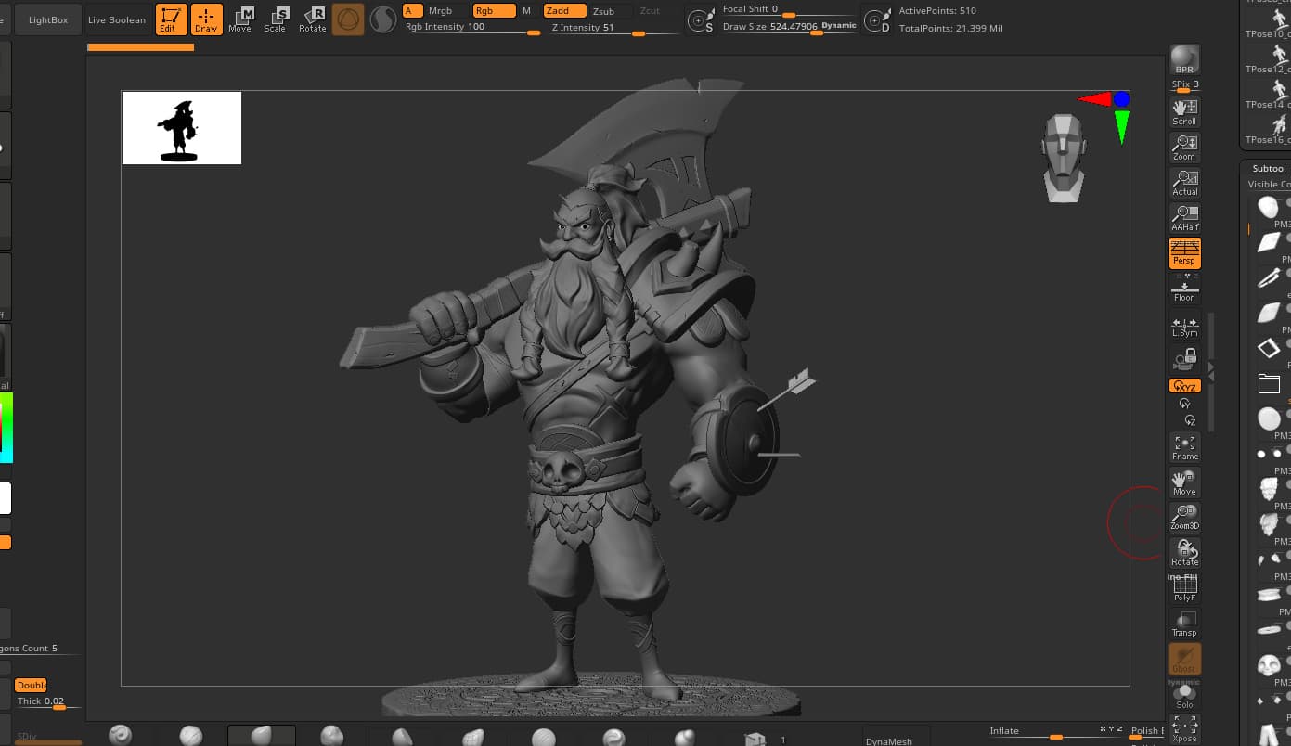Image resolution: width=1291 pixels, height=746 pixels.
Task: Adjust the Rgb Intensity slider
Action: click(471, 28)
